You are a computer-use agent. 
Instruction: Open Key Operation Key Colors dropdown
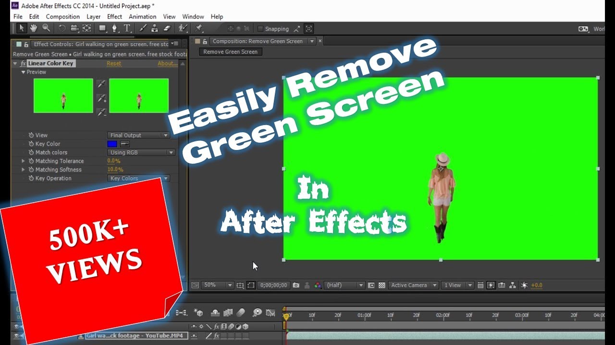pyautogui.click(x=138, y=178)
